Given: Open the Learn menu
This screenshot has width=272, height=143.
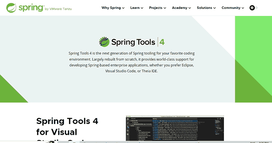Looking at the screenshot, I should (x=137, y=8).
